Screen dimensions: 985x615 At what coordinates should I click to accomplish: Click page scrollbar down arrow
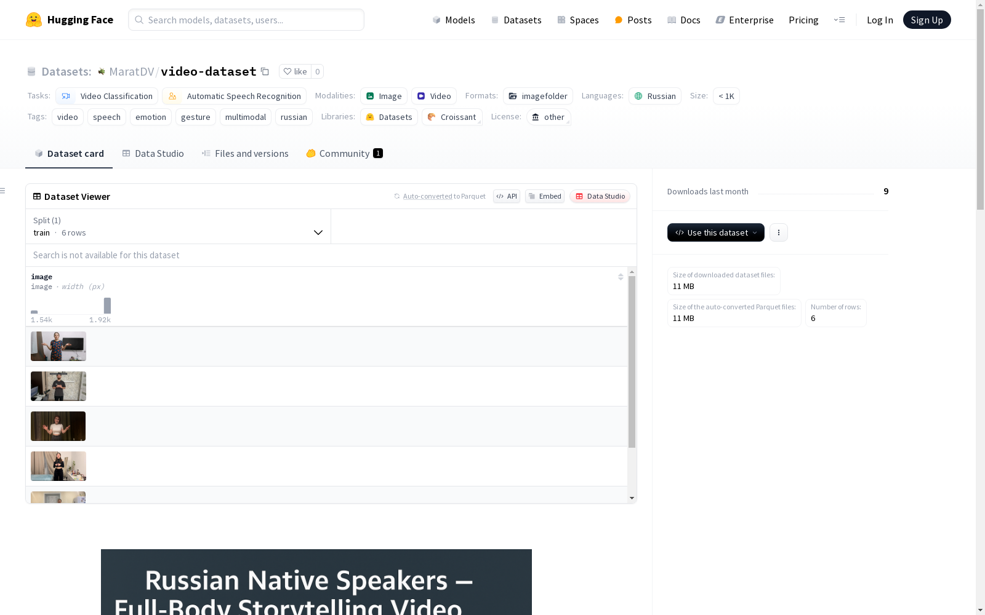tap(981, 610)
